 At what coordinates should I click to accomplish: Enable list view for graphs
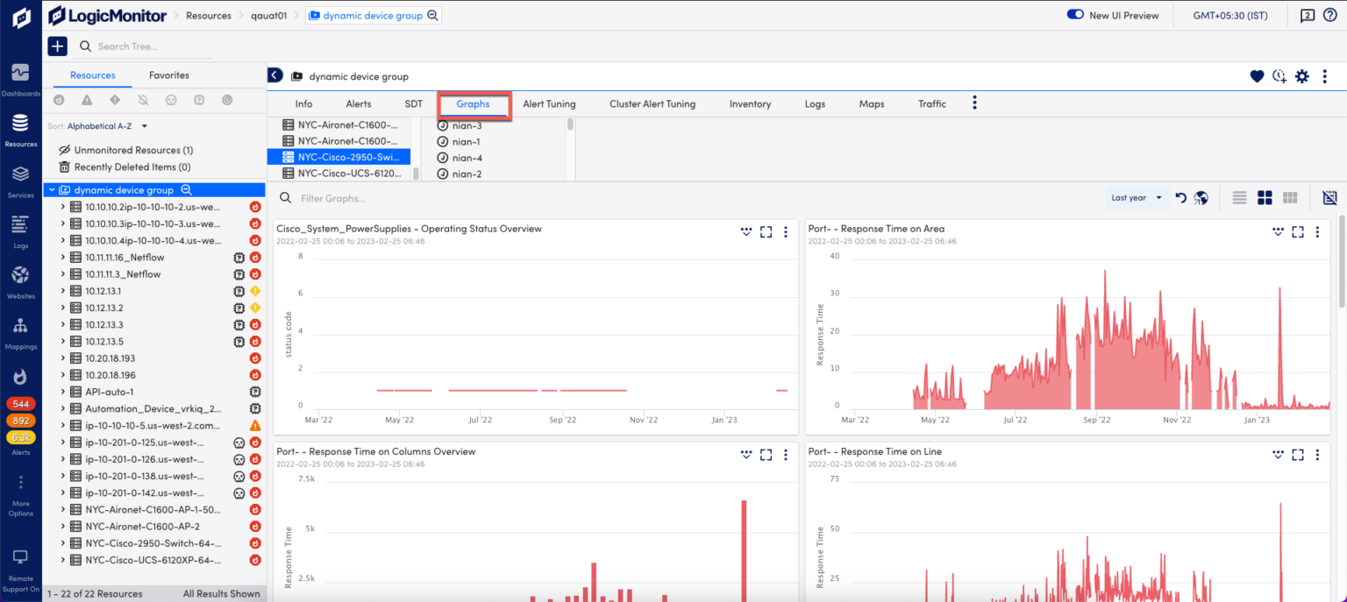coord(1238,197)
